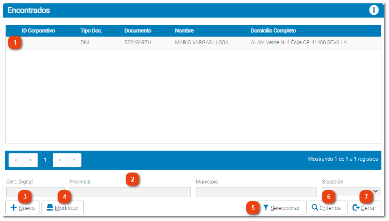Select page 1 in the pager
This screenshot has width=389, height=221.
click(x=45, y=160)
